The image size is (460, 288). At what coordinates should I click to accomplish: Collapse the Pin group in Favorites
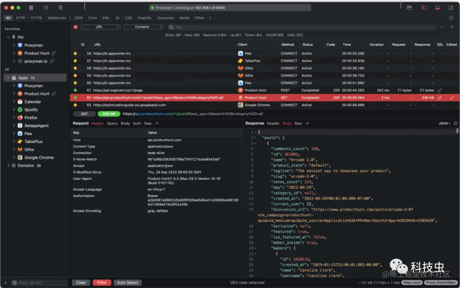[x=8, y=37]
